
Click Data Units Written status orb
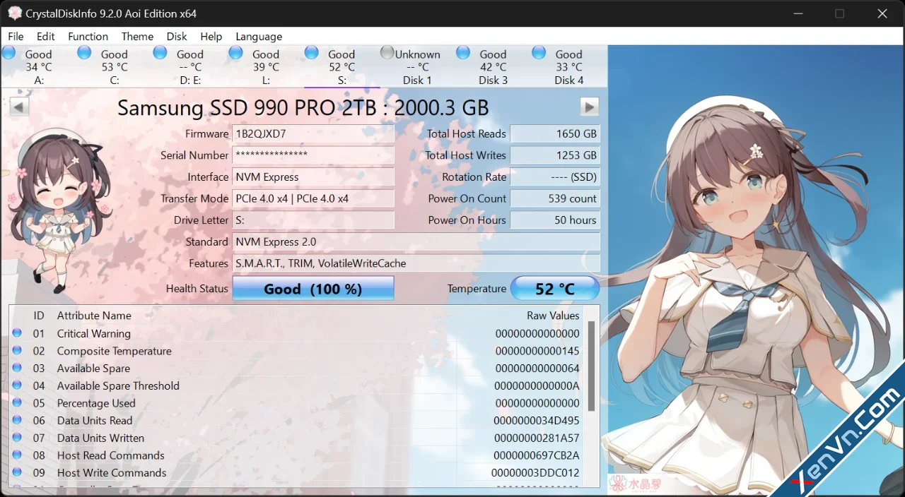[17, 438]
